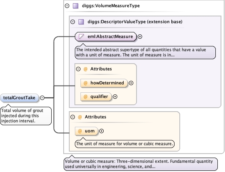Screen dimensions: 225x172
Task: Click the @ icon of qualifier
Action: pos(85,97)
